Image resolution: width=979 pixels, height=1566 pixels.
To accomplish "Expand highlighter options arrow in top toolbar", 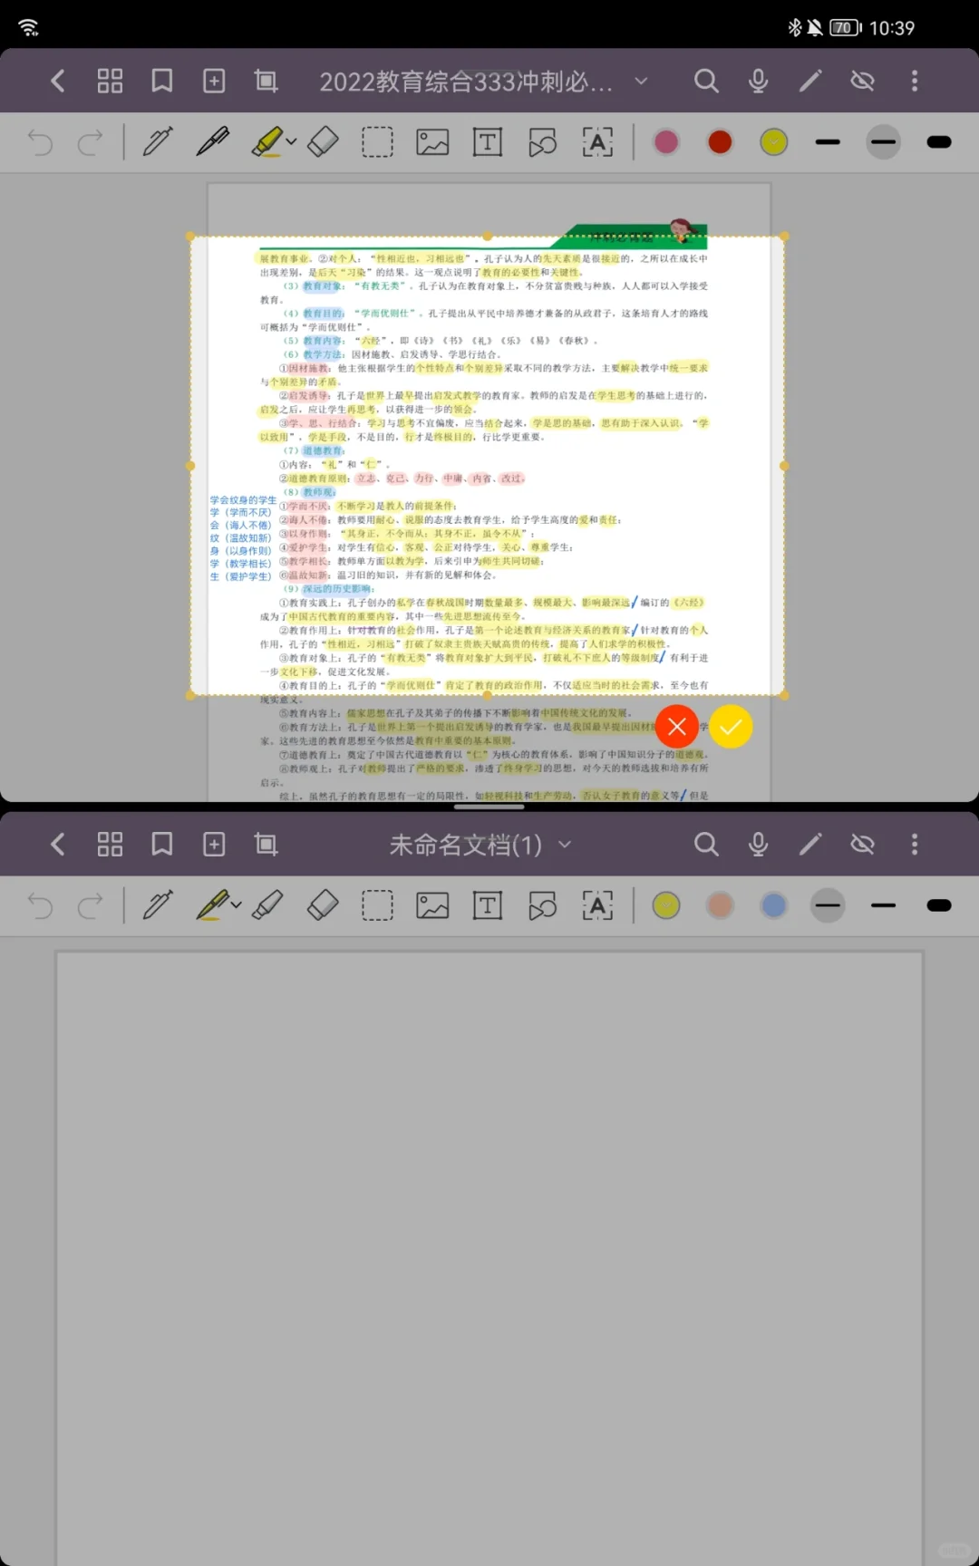I will coord(291,142).
